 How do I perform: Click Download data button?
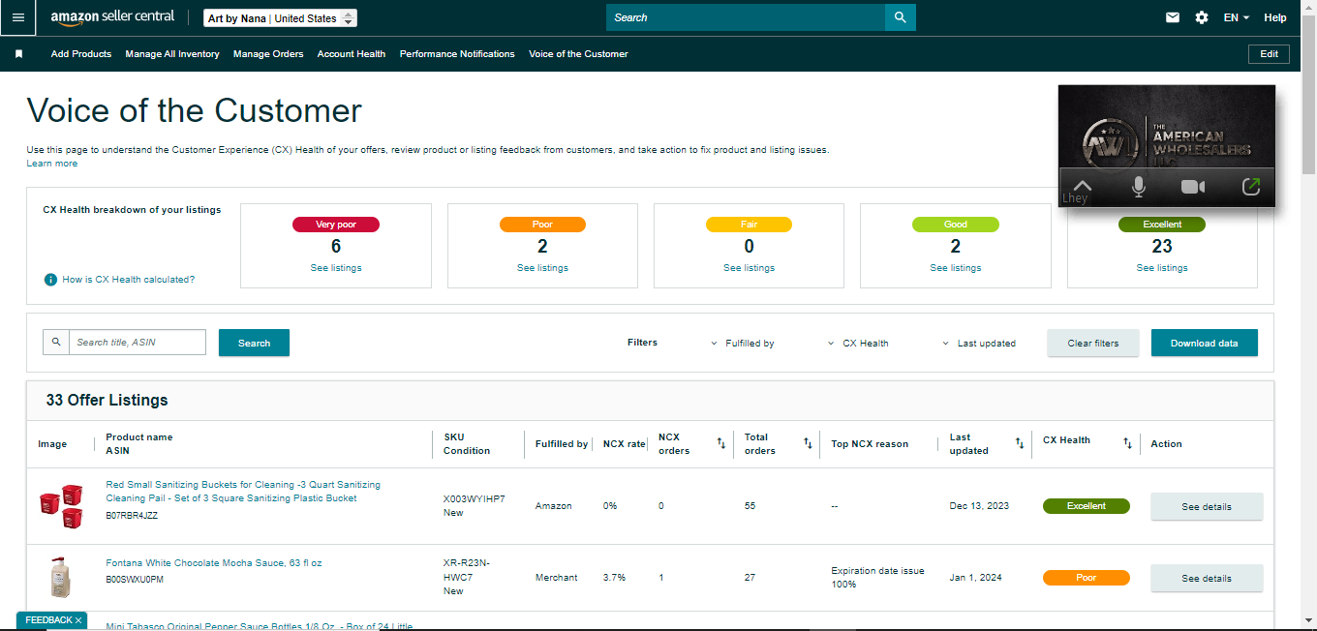click(1205, 343)
